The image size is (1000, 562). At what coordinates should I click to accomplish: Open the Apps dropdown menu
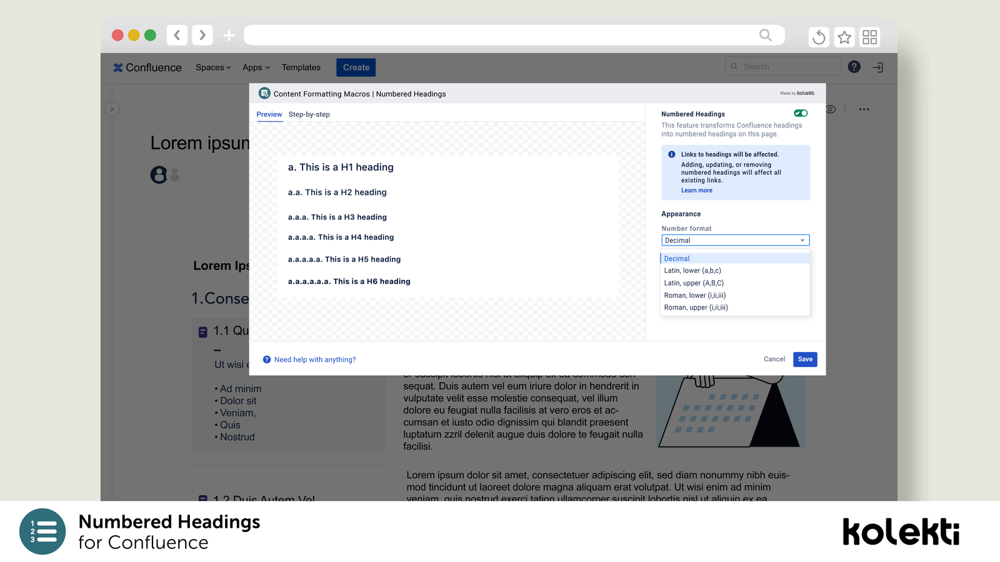[x=256, y=67]
